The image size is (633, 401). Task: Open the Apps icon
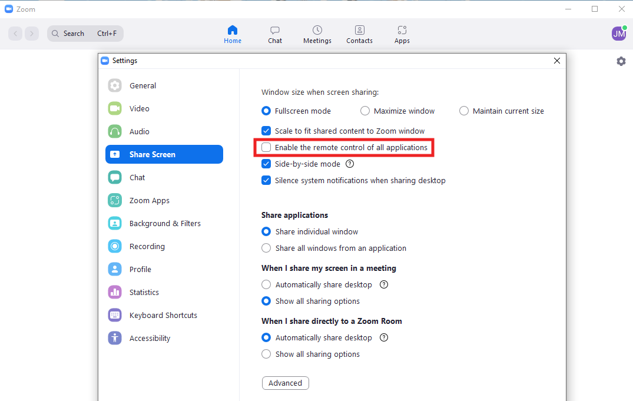(402, 30)
